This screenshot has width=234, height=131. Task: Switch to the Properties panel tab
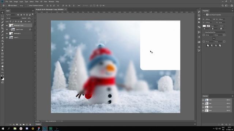coord(205,11)
